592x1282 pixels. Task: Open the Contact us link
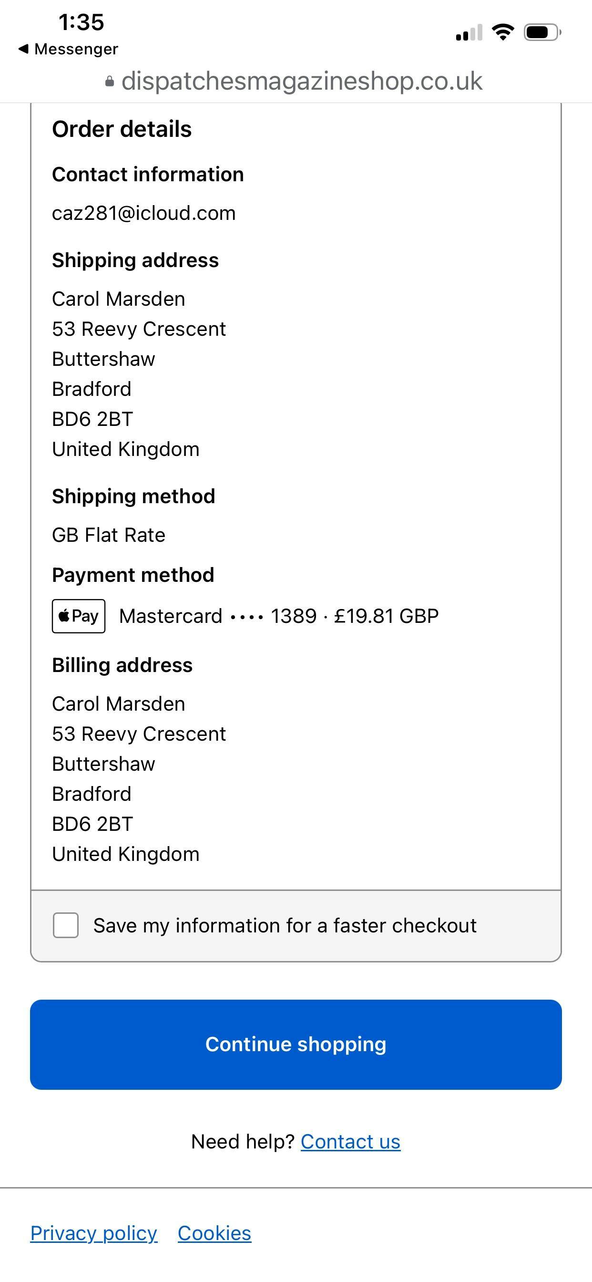pos(350,1142)
